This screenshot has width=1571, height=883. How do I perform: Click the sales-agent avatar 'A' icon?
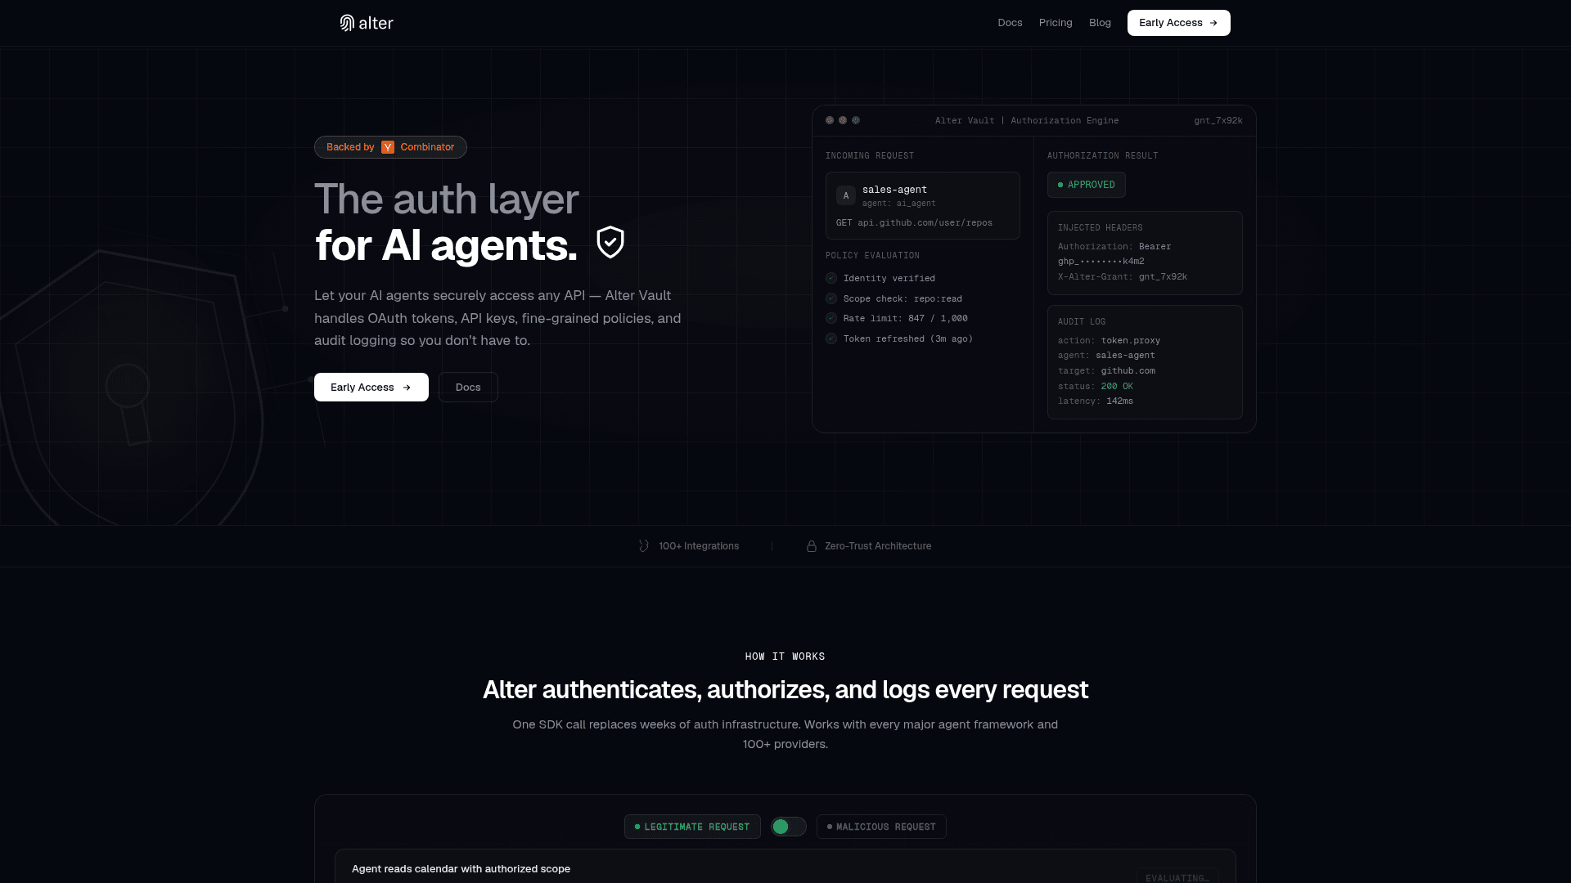point(846,195)
